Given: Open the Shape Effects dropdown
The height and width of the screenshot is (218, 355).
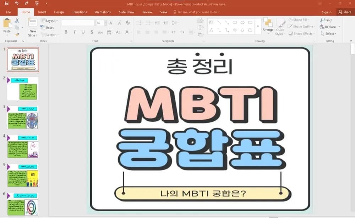Looking at the screenshot, I should 302,34.
